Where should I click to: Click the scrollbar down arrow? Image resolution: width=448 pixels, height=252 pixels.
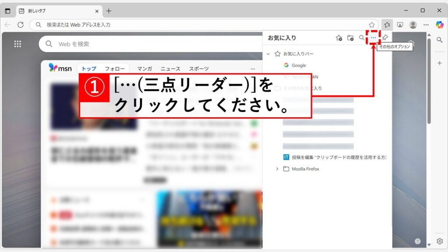[x=429, y=245]
